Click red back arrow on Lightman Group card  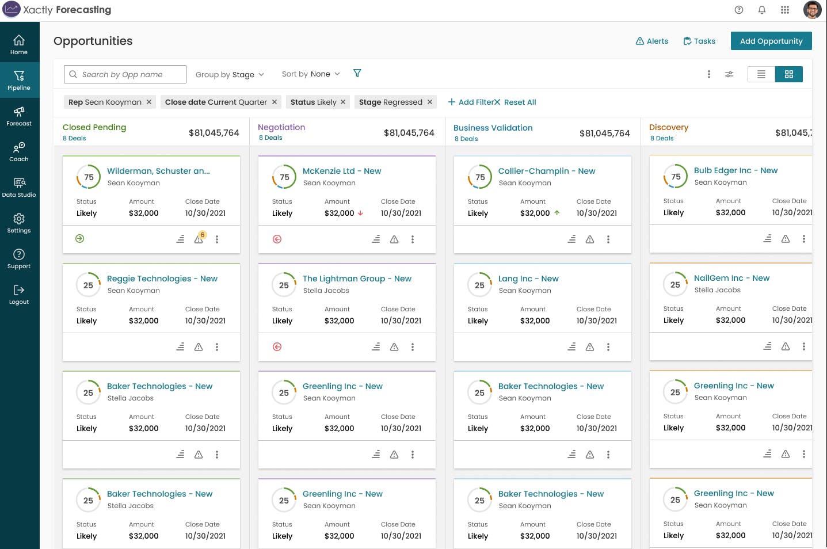click(x=277, y=346)
